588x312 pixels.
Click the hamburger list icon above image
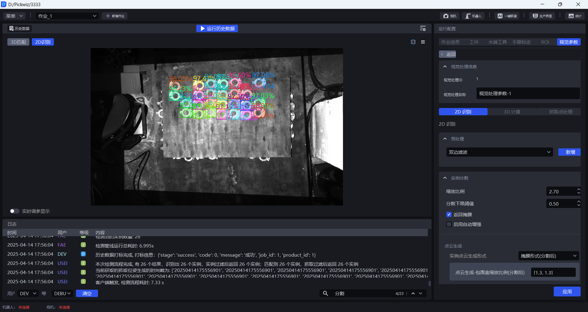click(x=423, y=42)
